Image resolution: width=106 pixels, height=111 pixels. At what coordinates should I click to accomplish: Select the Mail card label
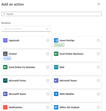click(x=62, y=67)
